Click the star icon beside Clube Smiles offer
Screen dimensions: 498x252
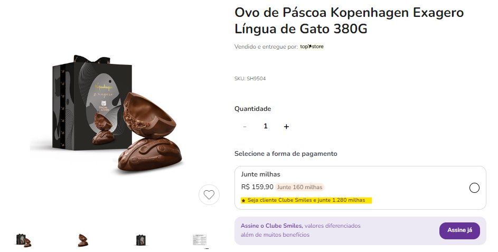(x=243, y=201)
